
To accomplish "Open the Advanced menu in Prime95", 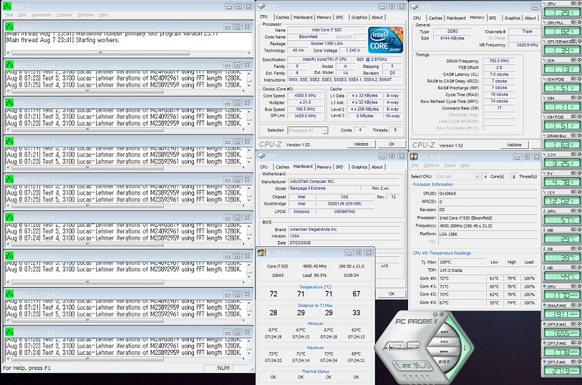I will (41, 14).
